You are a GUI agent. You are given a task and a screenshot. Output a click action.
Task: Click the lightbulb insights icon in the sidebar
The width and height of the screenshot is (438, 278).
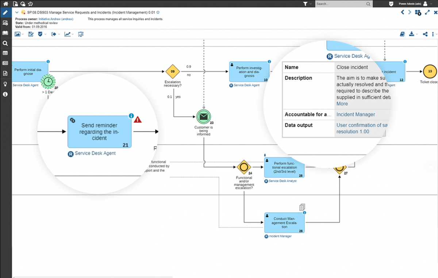click(5, 84)
